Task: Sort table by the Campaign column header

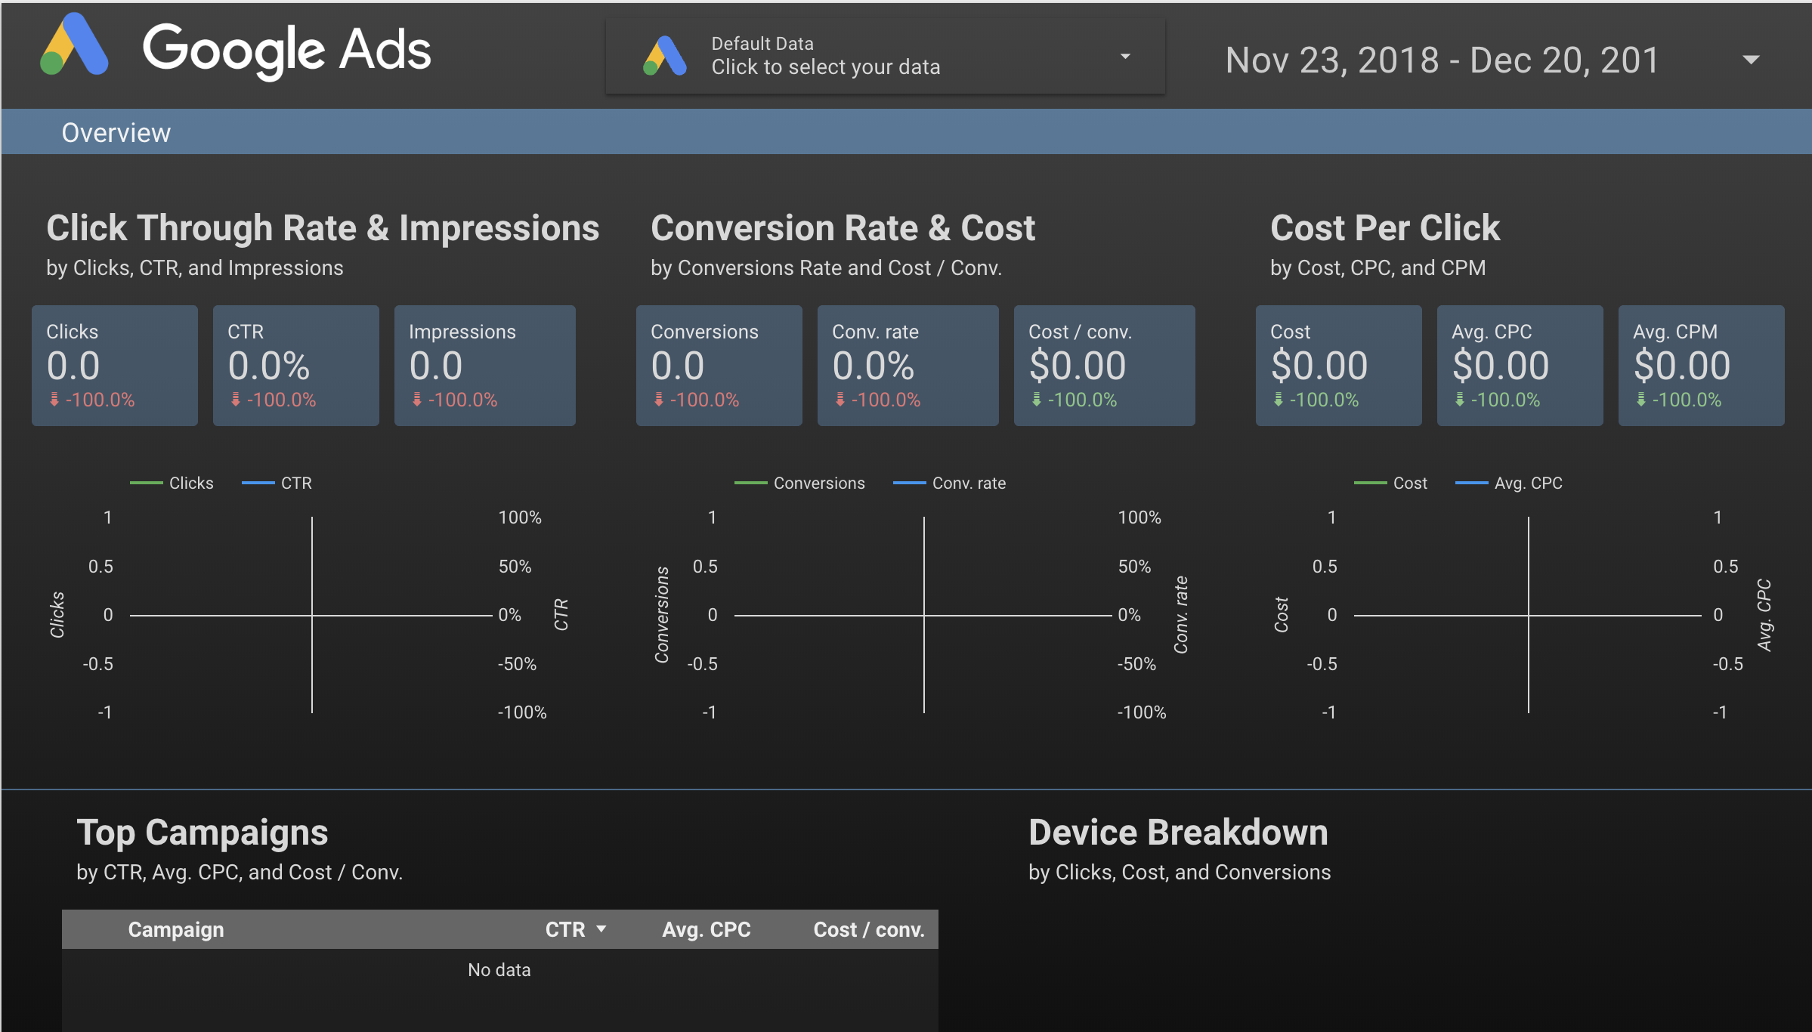Action: point(176,929)
